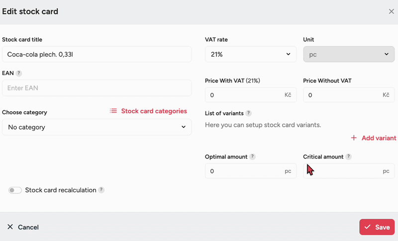The width and height of the screenshot is (398, 241).
Task: Click the list icon beside Stock card categories
Action: click(113, 111)
